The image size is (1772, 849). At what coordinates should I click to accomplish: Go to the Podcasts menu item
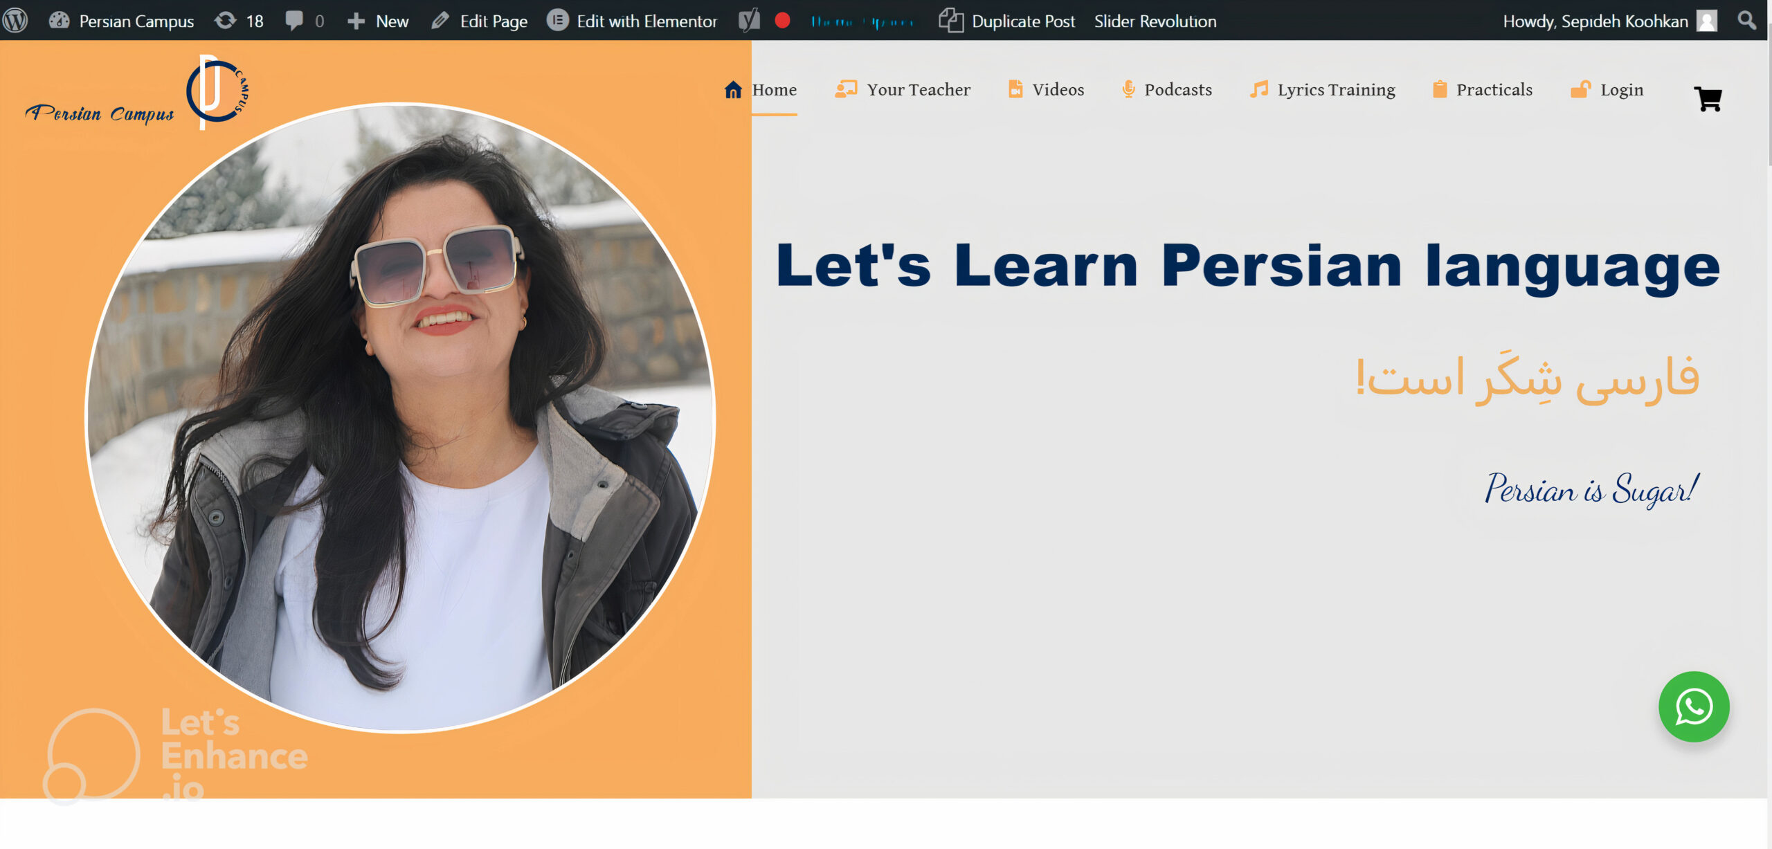pyautogui.click(x=1166, y=89)
